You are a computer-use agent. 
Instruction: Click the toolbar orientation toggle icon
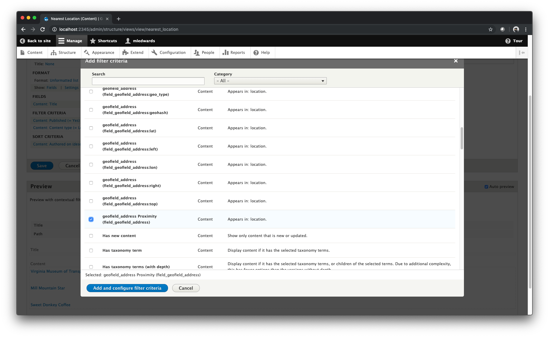coord(522,53)
